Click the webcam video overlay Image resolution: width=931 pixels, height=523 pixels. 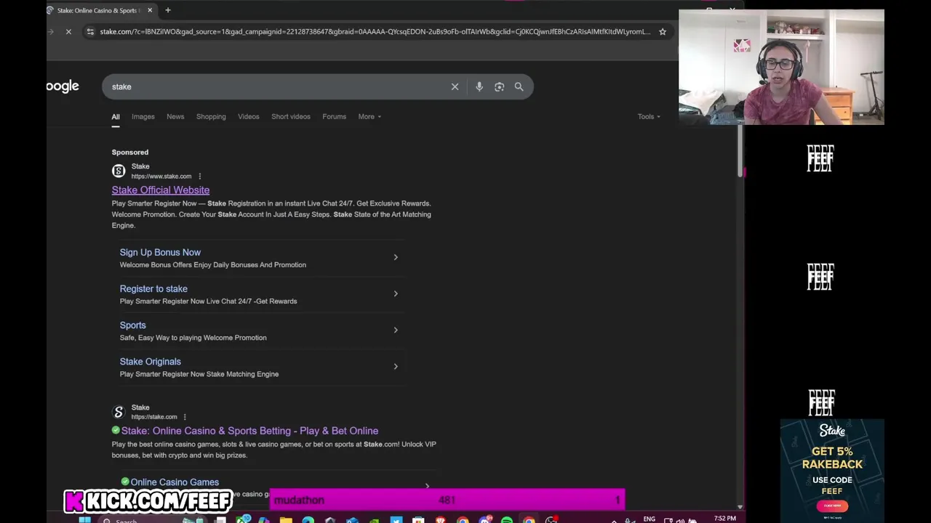[781, 67]
